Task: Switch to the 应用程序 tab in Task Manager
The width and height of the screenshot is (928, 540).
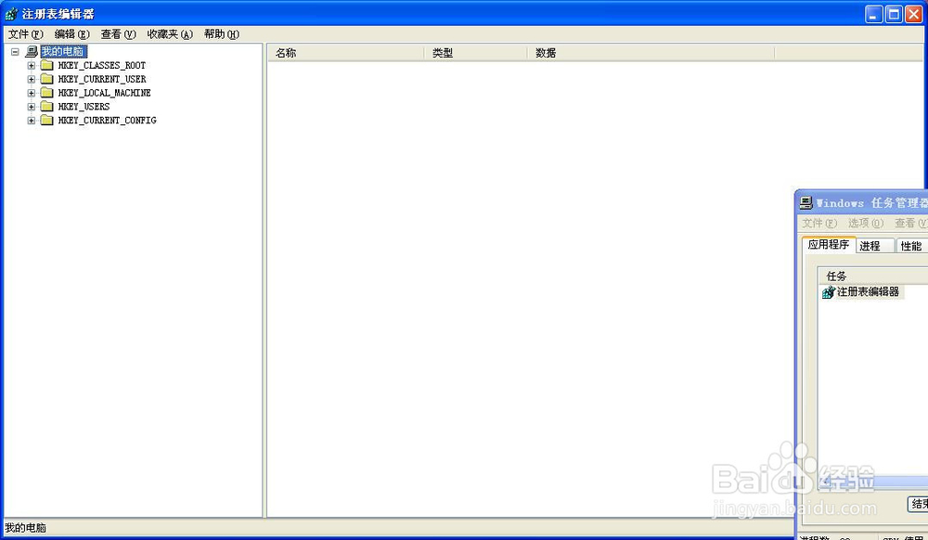Action: (829, 244)
